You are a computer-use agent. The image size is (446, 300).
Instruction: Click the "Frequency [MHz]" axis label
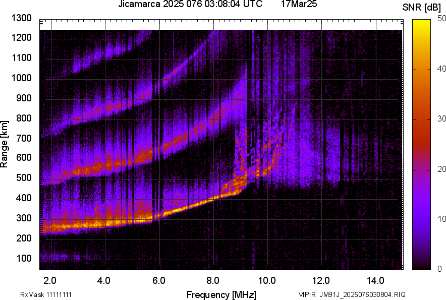(221, 294)
